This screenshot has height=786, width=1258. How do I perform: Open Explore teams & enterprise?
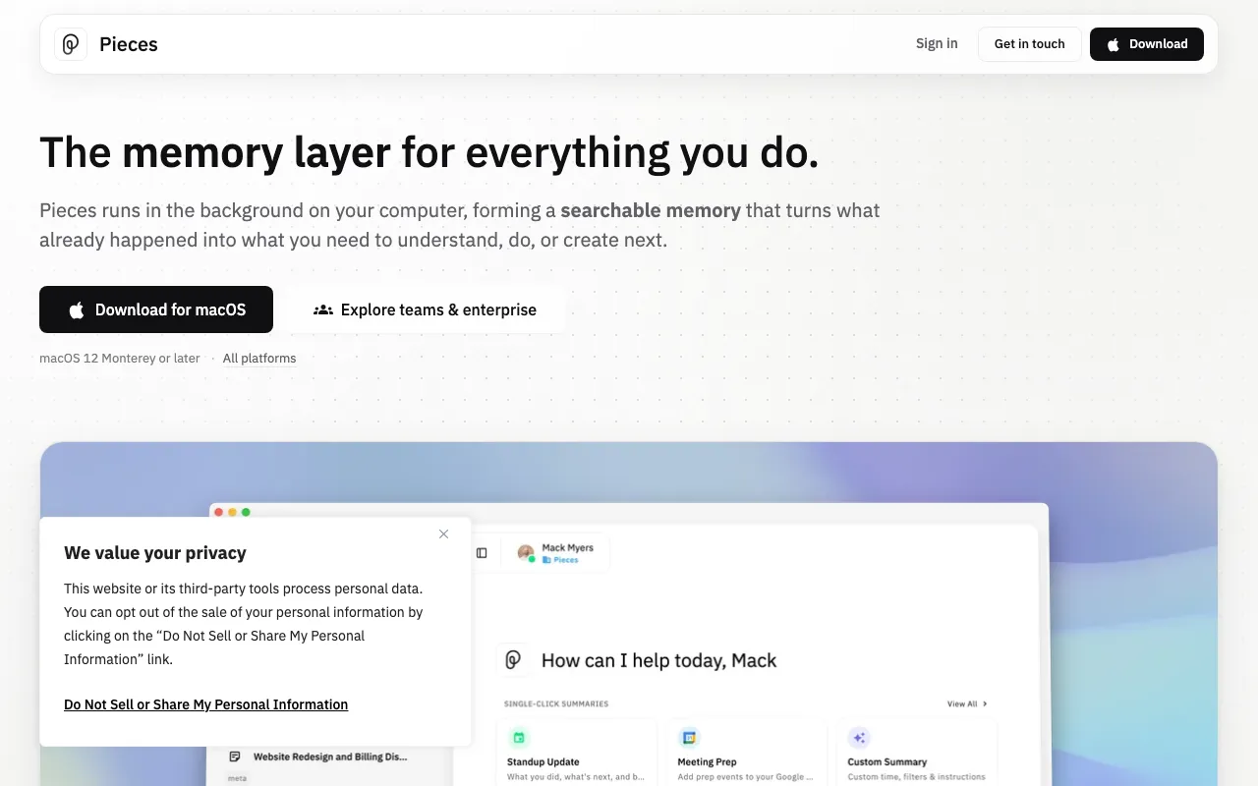point(425,309)
